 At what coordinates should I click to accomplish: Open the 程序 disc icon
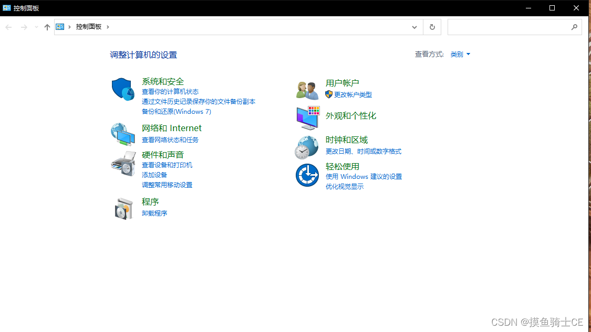[123, 209]
